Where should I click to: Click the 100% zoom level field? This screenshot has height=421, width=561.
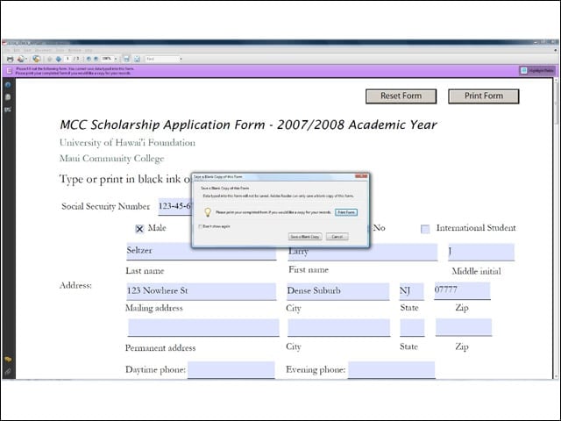pyautogui.click(x=107, y=59)
